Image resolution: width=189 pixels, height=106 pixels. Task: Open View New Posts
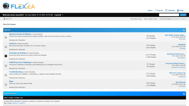[x=136, y=19]
